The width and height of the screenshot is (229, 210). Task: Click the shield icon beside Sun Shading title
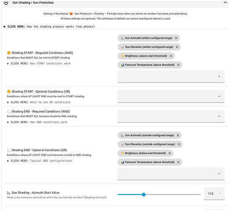click(6, 3)
